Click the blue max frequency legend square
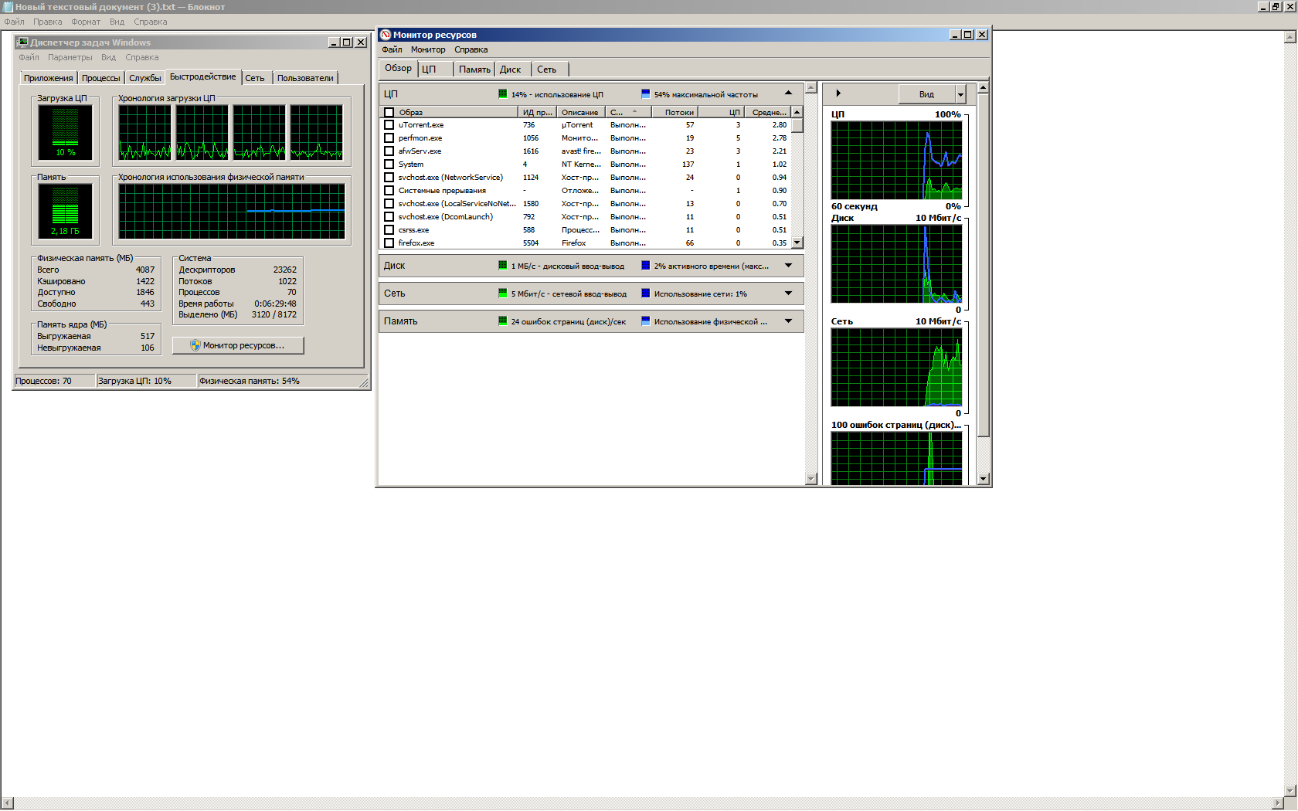The image size is (1298, 811). point(646,94)
